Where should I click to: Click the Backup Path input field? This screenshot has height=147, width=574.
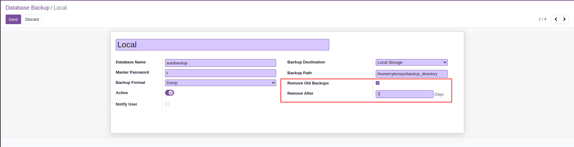[411, 74]
